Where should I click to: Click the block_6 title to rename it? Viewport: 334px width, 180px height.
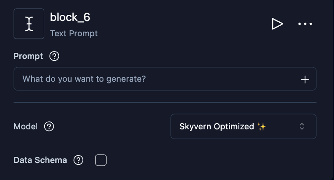70,17
